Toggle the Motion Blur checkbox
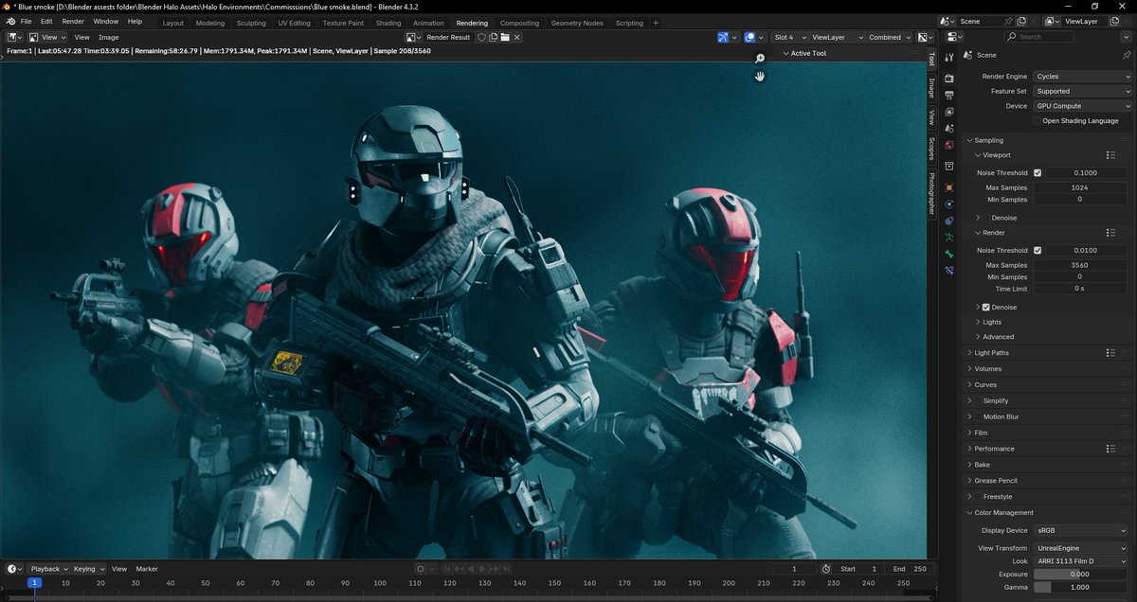1137x602 pixels. pos(978,416)
